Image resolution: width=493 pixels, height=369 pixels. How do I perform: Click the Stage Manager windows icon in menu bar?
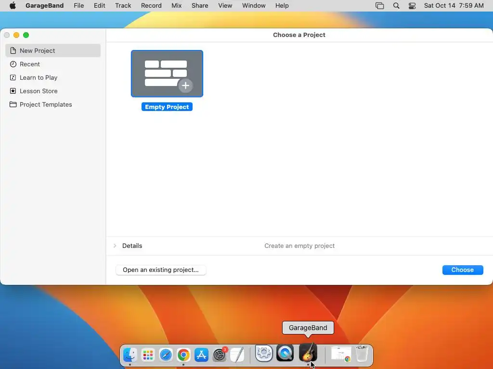(x=379, y=6)
